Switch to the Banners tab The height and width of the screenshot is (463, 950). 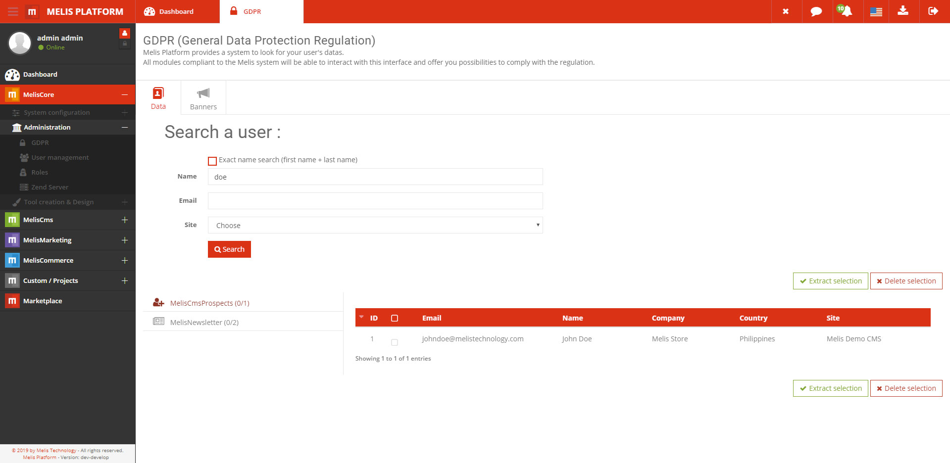(203, 98)
